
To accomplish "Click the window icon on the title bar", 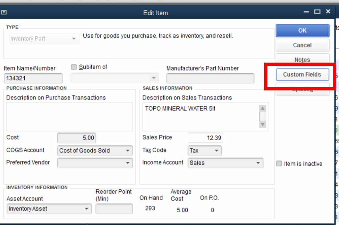I will (4, 12).
